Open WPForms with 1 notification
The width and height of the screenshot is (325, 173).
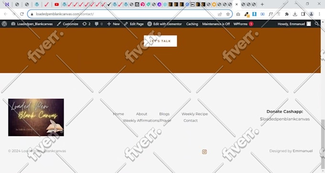[x=243, y=24]
